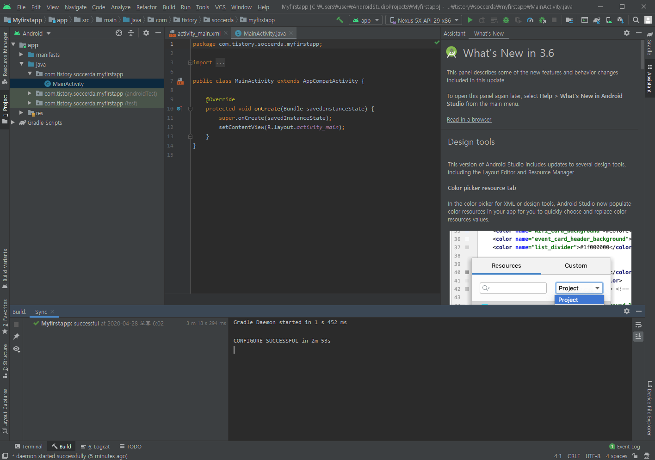Click the Search Everywhere magnifier icon

coord(636,20)
